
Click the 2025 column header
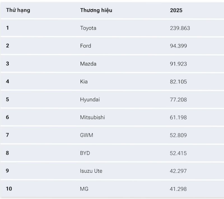(x=176, y=10)
